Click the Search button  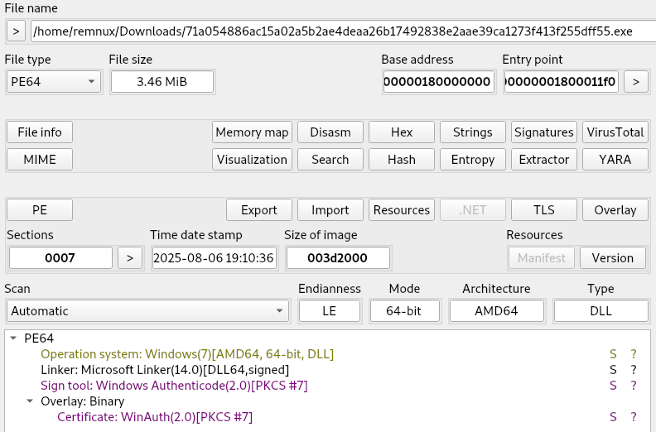pyautogui.click(x=330, y=160)
